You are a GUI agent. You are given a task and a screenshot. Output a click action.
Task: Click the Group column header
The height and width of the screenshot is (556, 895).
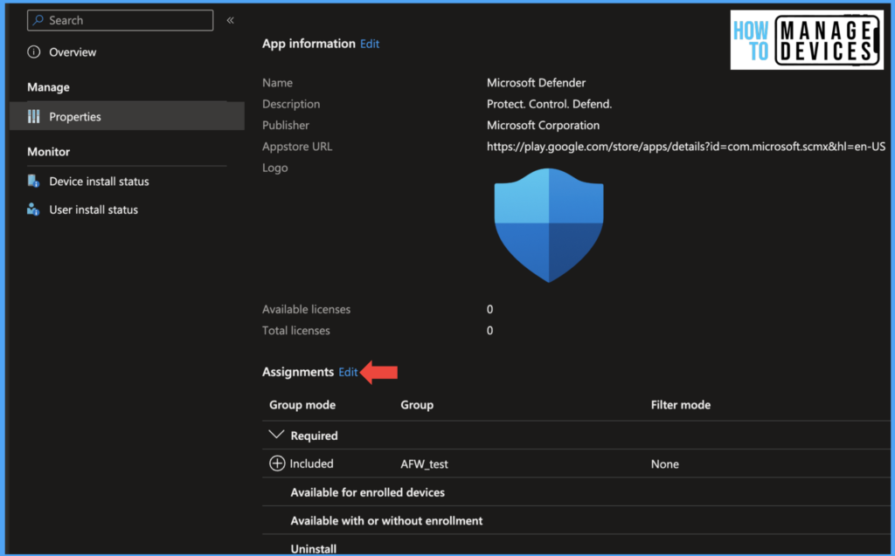click(417, 405)
